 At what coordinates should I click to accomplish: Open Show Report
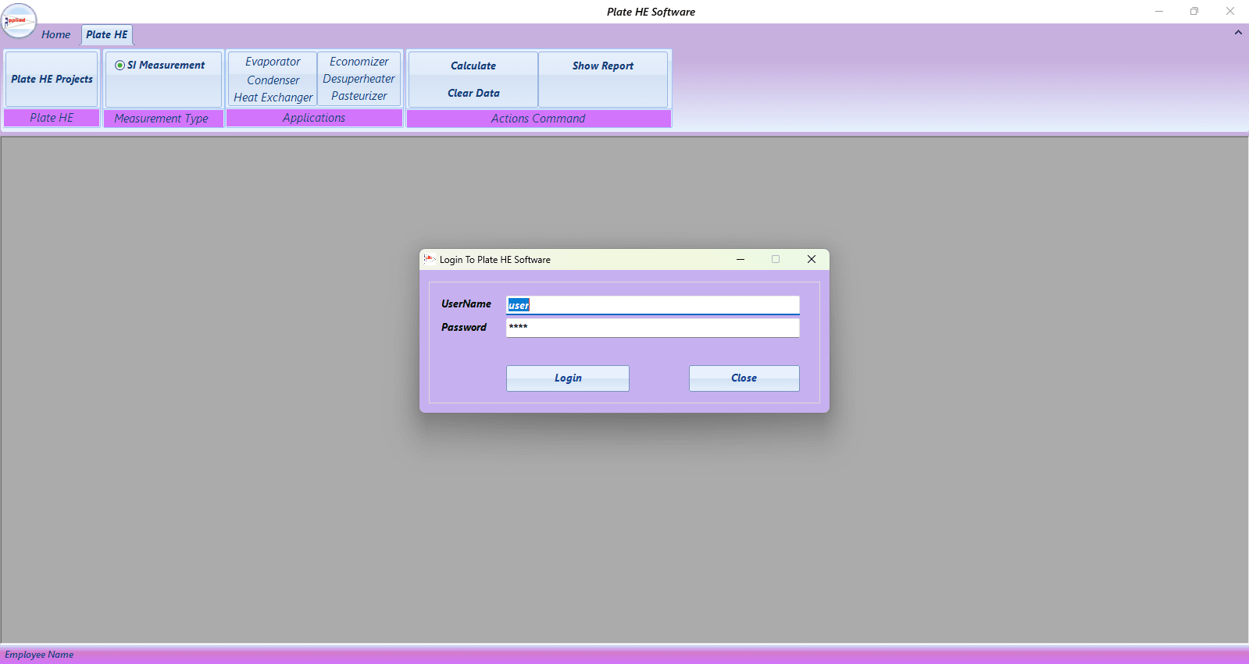tap(603, 66)
